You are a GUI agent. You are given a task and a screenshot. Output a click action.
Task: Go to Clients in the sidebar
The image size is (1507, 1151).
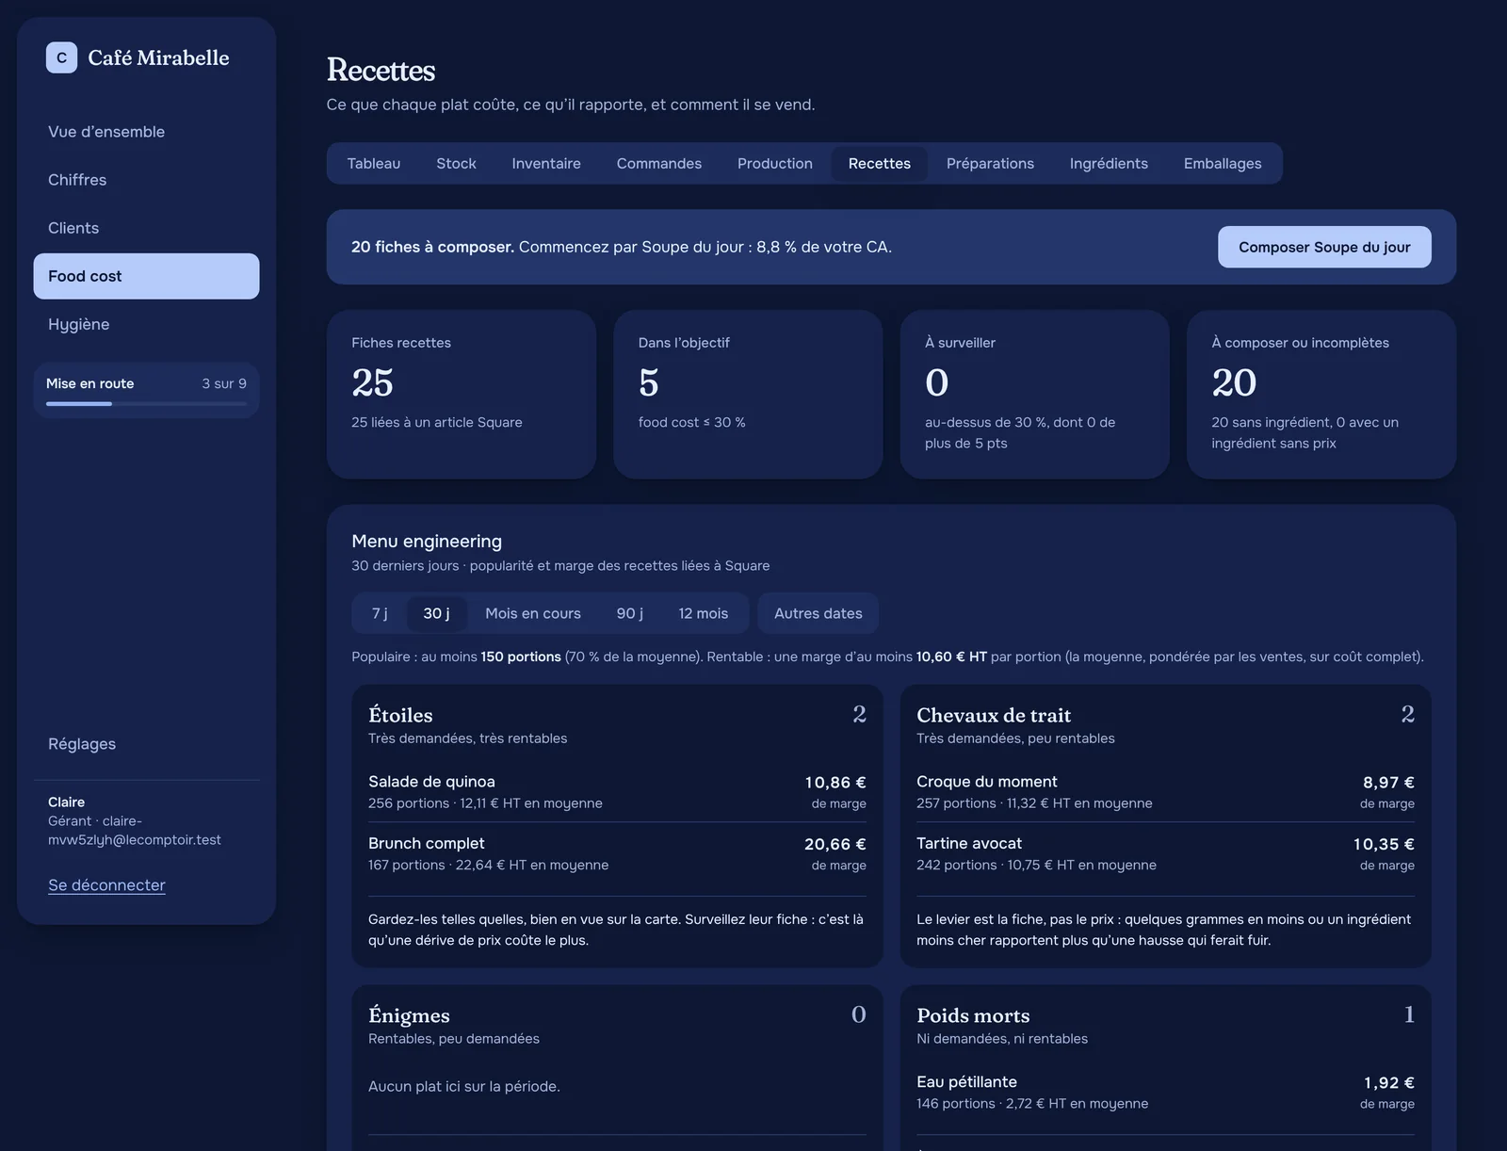tap(146, 228)
